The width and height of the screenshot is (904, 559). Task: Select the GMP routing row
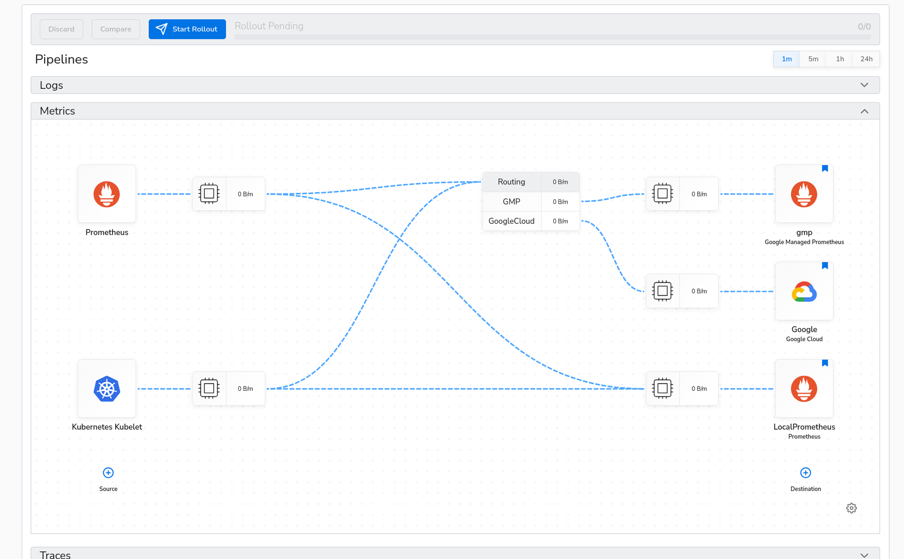(531, 202)
